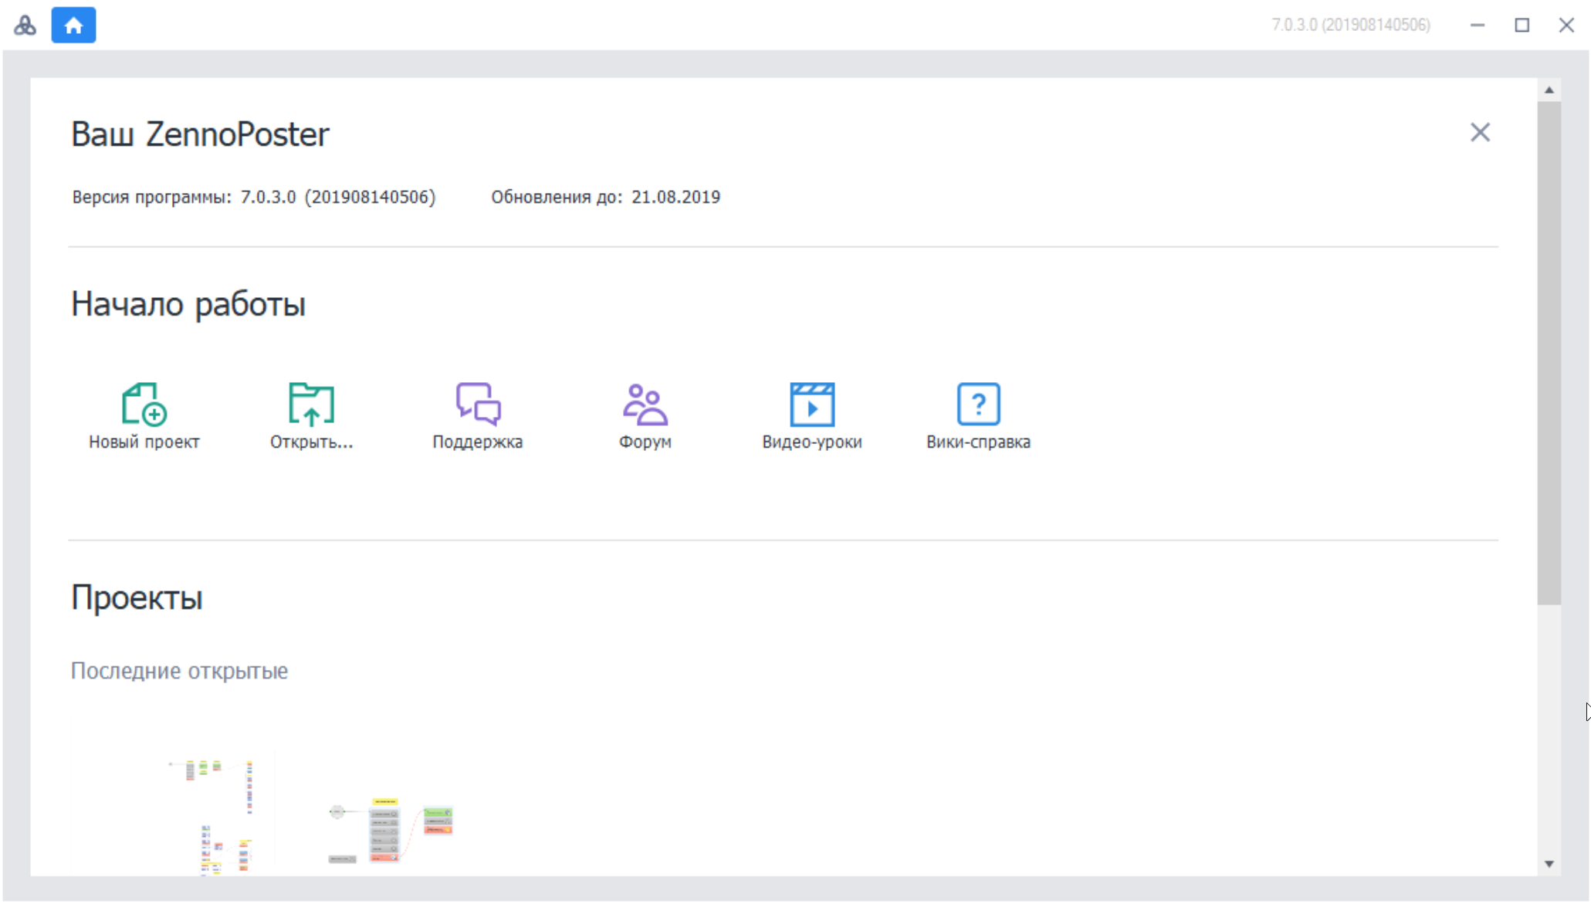Image resolution: width=1591 pixels, height=904 pixels.
Task: Click the blue Home tab button
Action: point(73,25)
